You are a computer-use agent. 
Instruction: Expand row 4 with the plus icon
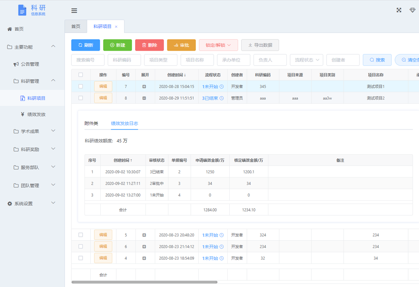pyautogui.click(x=144, y=258)
